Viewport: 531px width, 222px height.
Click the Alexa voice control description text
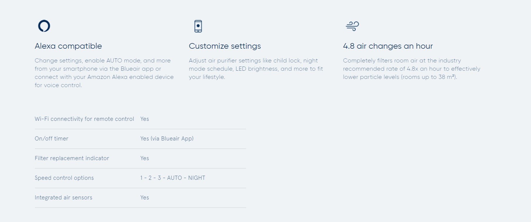tap(104, 73)
